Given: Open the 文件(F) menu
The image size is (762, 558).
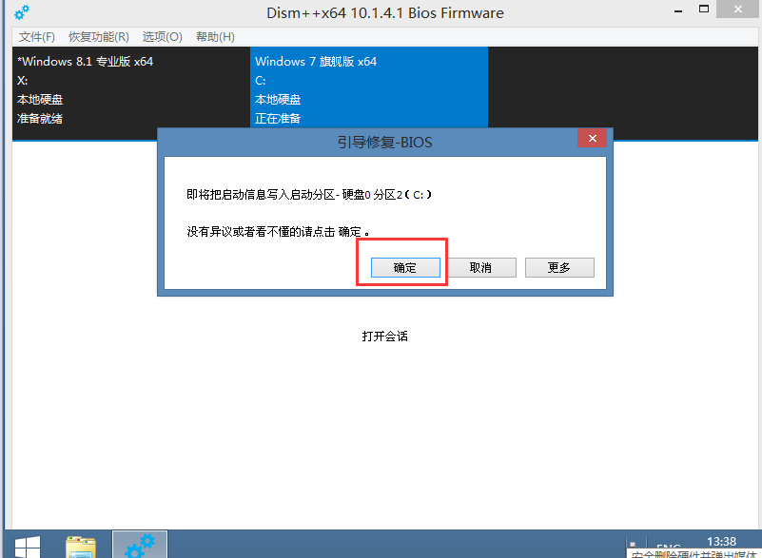Looking at the screenshot, I should (x=37, y=37).
